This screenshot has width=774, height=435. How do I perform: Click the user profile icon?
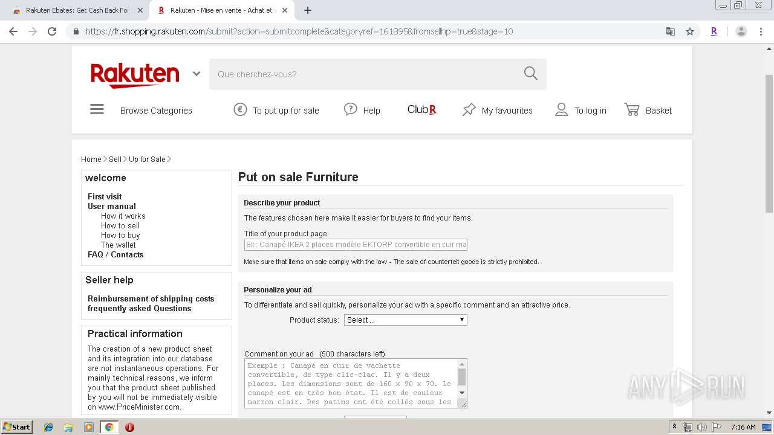(562, 109)
